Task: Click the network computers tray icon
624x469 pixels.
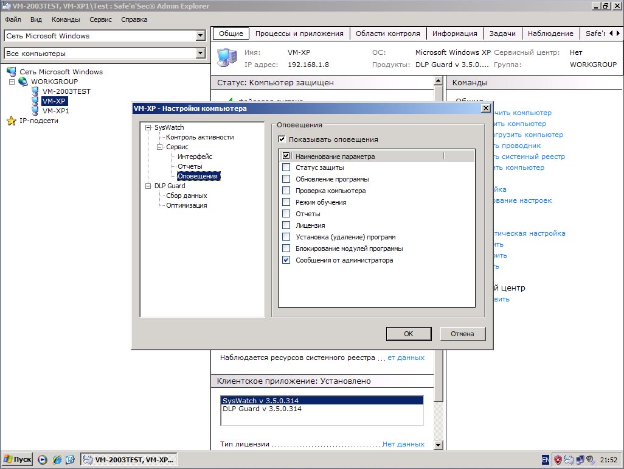Action: [580, 460]
